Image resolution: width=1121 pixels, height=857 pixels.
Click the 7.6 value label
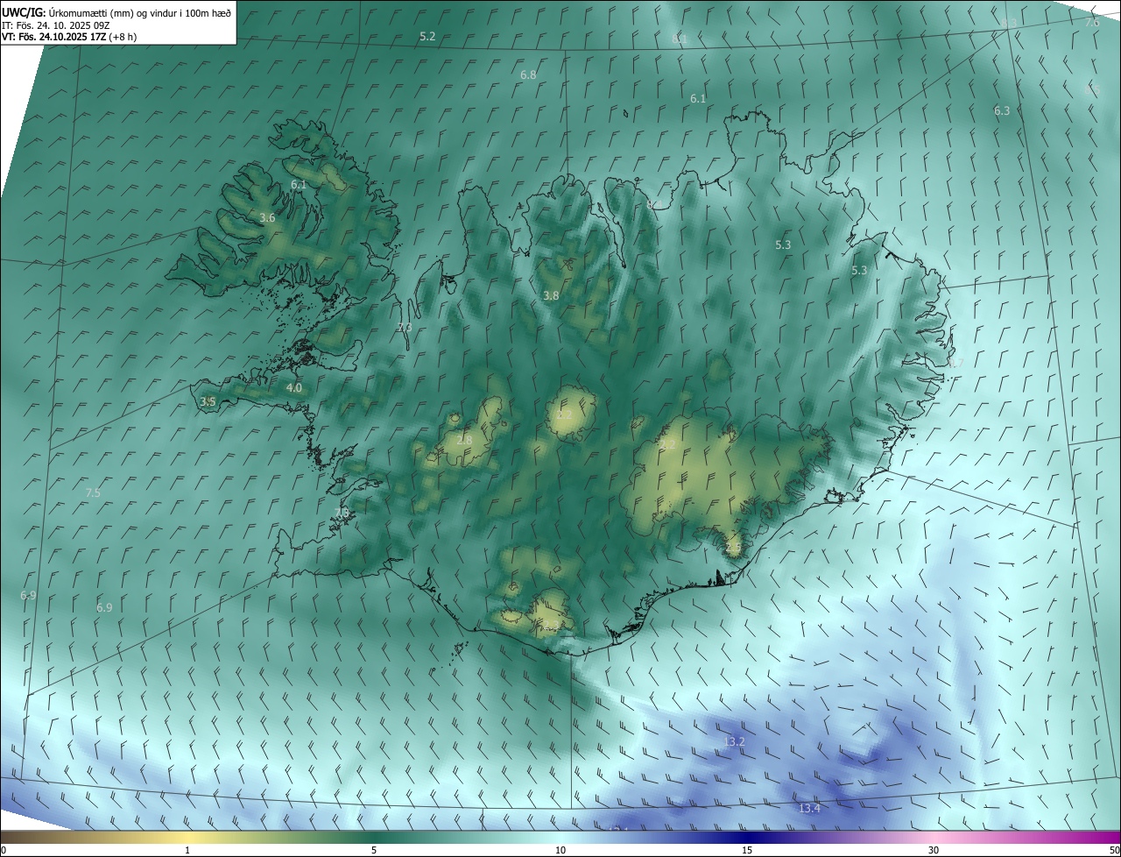click(x=1092, y=23)
